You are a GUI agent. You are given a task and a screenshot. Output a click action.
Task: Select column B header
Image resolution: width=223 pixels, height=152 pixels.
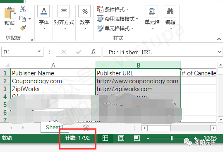pyautogui.click(x=138, y=65)
